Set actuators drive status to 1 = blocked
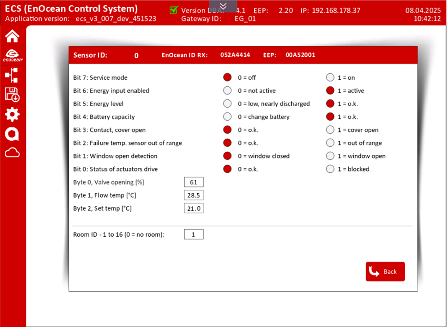The width and height of the screenshot is (447, 327). pyautogui.click(x=330, y=169)
